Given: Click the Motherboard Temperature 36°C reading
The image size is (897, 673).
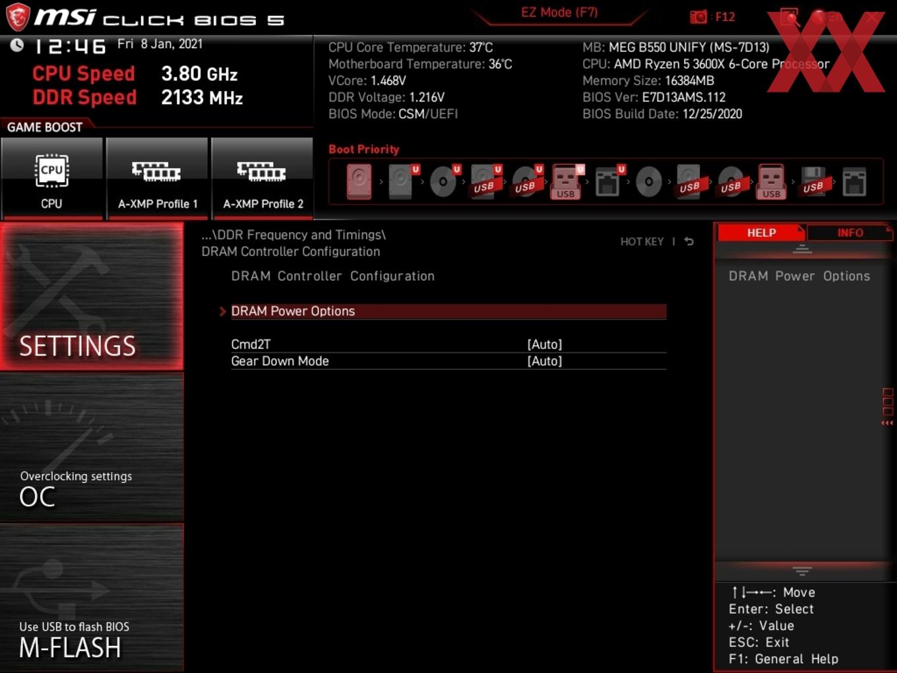Looking at the screenshot, I should 420,64.
